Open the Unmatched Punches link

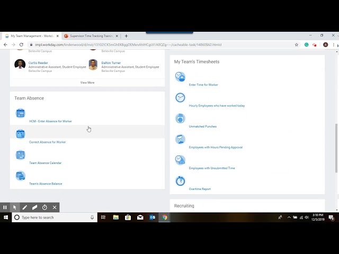(202, 126)
